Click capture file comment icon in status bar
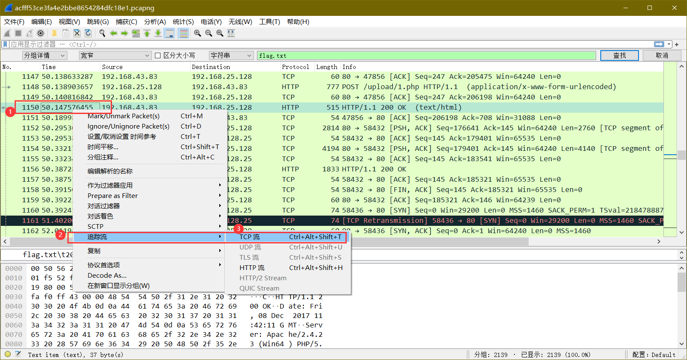The image size is (687, 360). tap(18, 354)
